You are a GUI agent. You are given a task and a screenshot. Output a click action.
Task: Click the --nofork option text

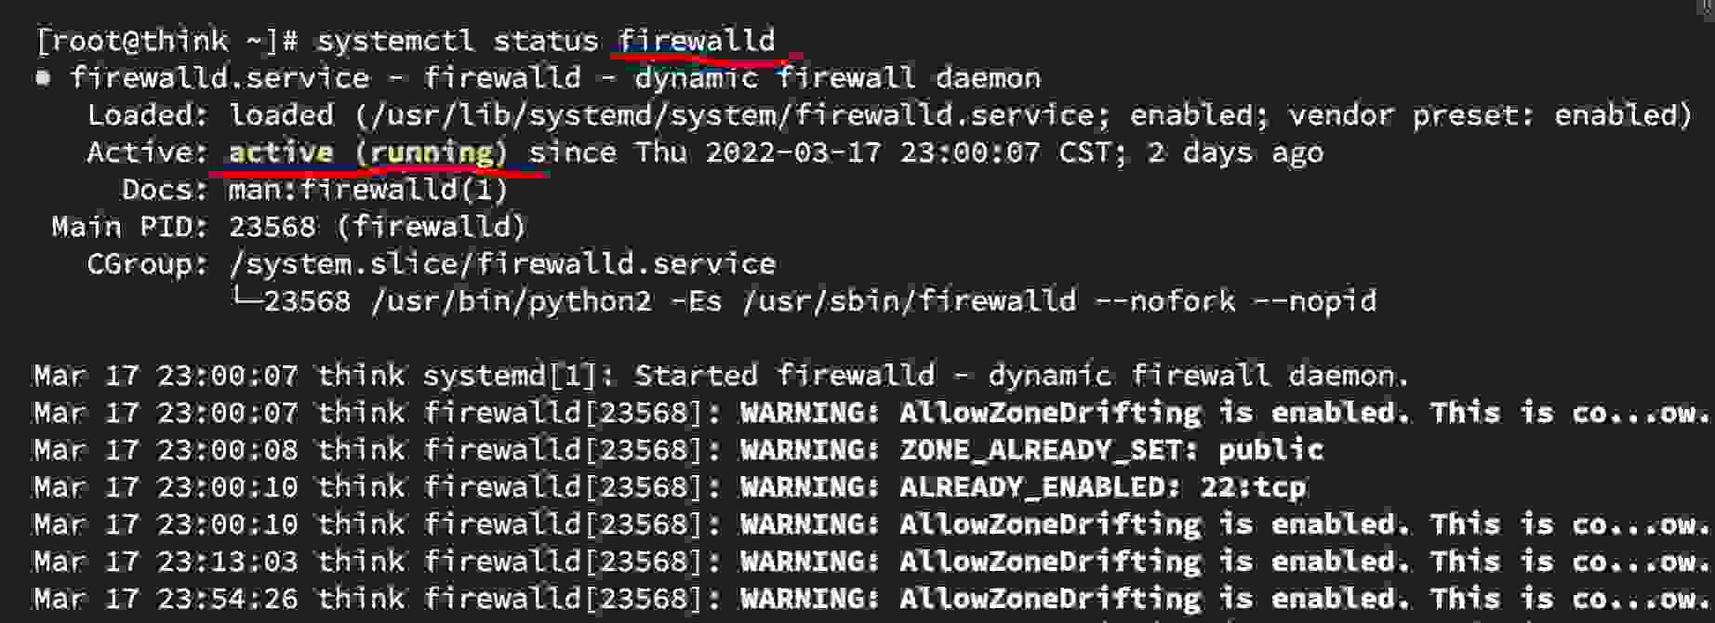[x=1165, y=301]
